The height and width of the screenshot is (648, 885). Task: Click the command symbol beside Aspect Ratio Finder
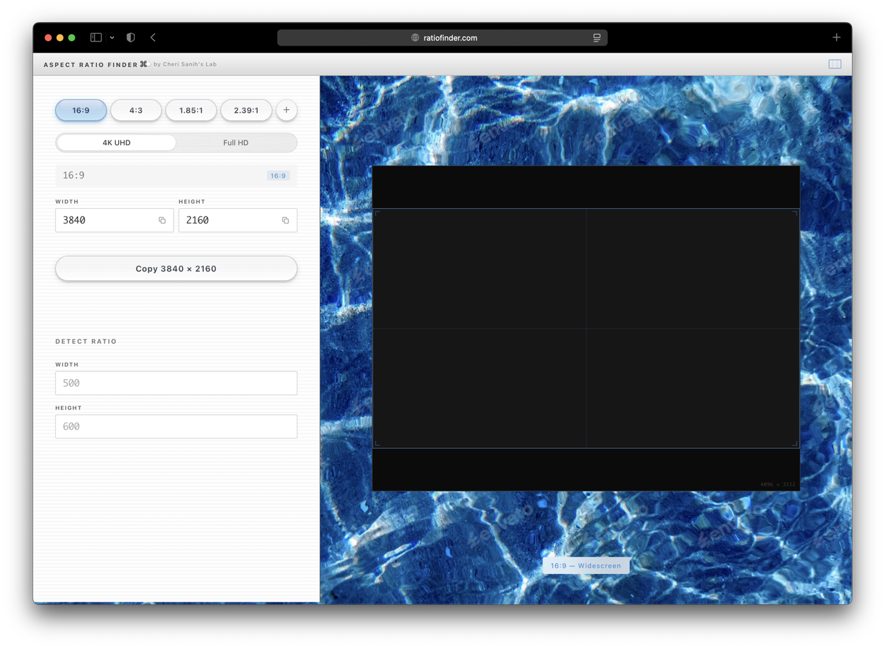click(144, 64)
